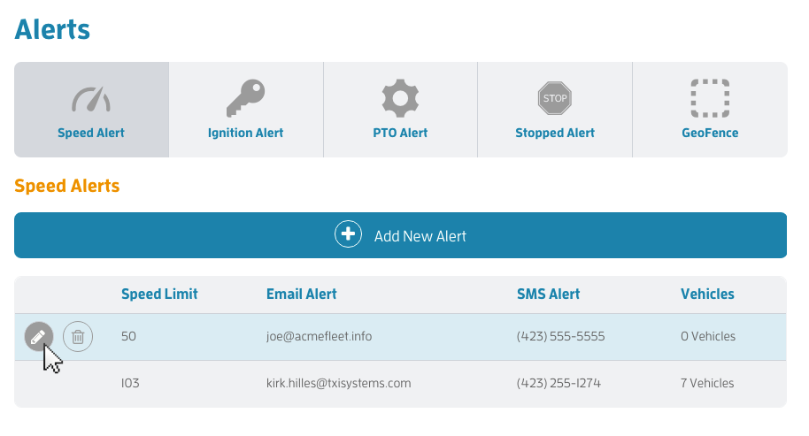The image size is (809, 436).
Task: Click the trash delete icon on the 50 row
Action: coord(78,337)
